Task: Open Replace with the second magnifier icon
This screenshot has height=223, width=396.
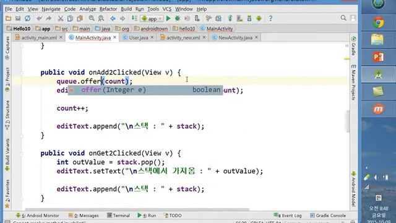Action: pyautogui.click(x=101, y=19)
